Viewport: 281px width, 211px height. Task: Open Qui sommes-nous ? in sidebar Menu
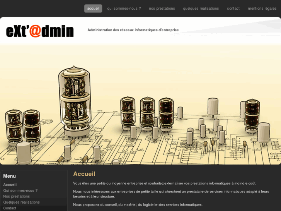[20, 190]
